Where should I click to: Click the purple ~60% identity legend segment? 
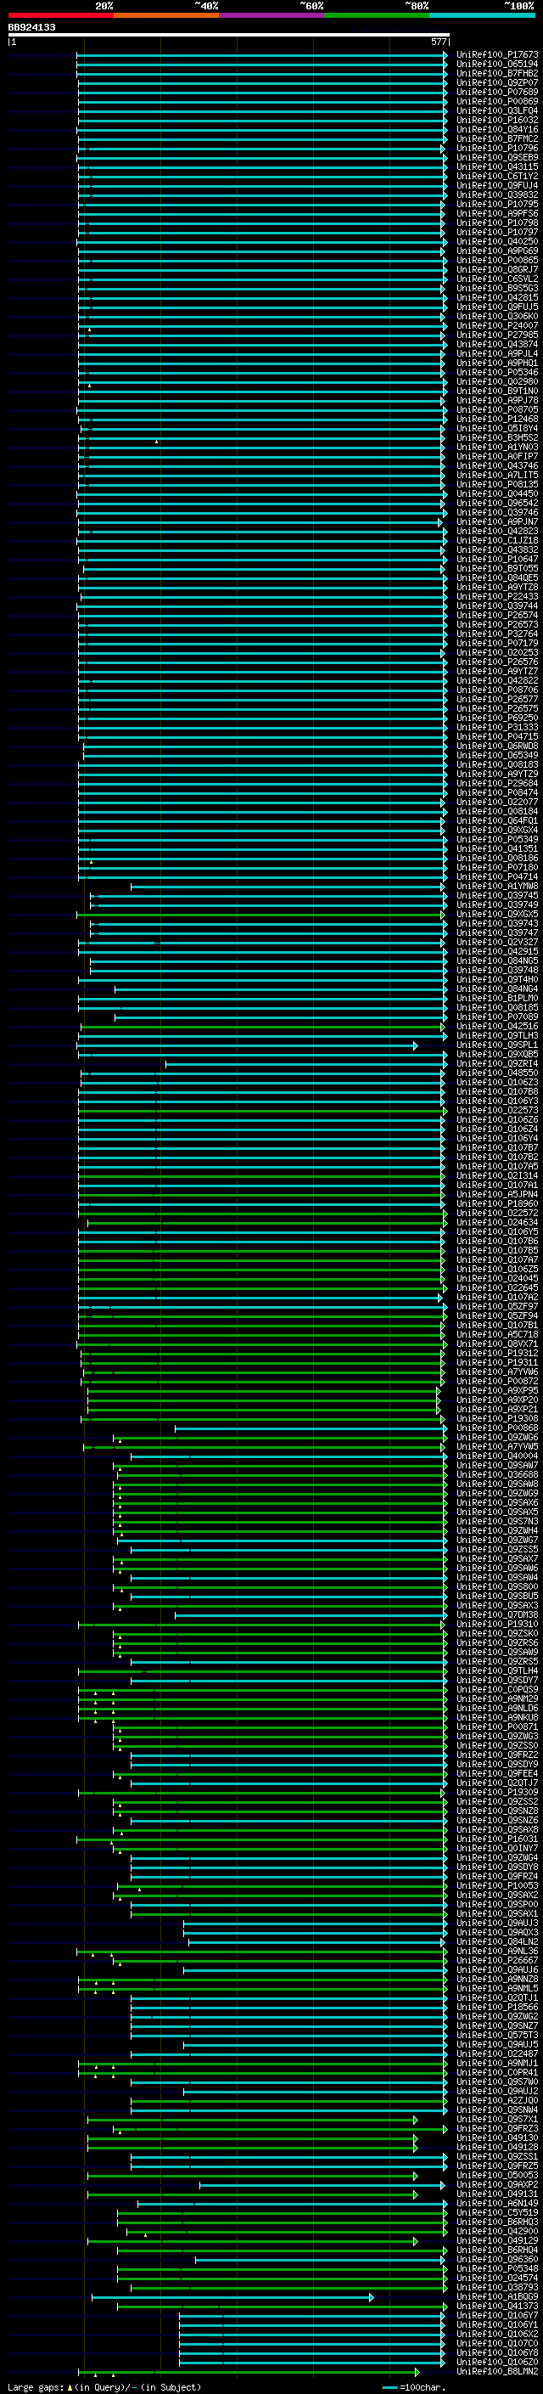[x=272, y=15]
